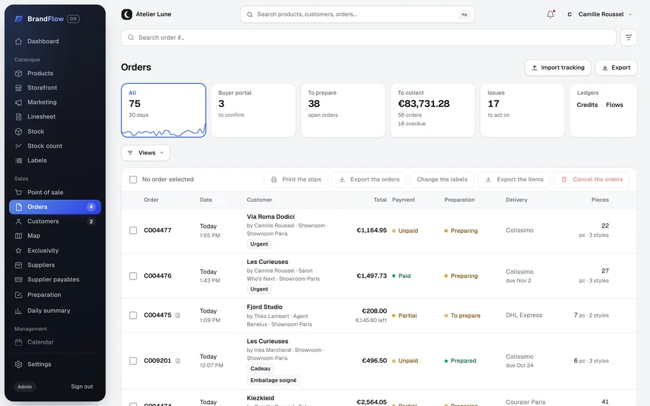Click the Marketing megaphone icon
The image size is (650, 406).
[18, 102]
